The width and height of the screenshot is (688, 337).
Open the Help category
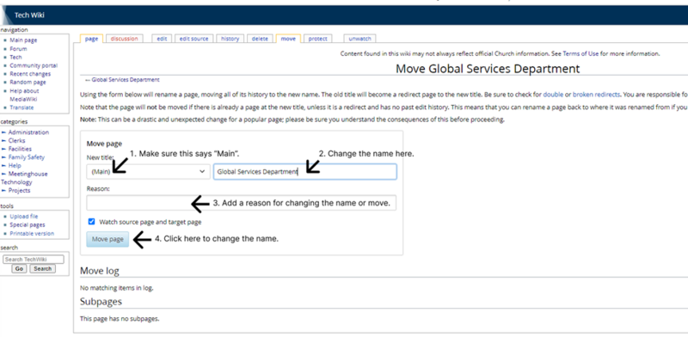pos(15,165)
